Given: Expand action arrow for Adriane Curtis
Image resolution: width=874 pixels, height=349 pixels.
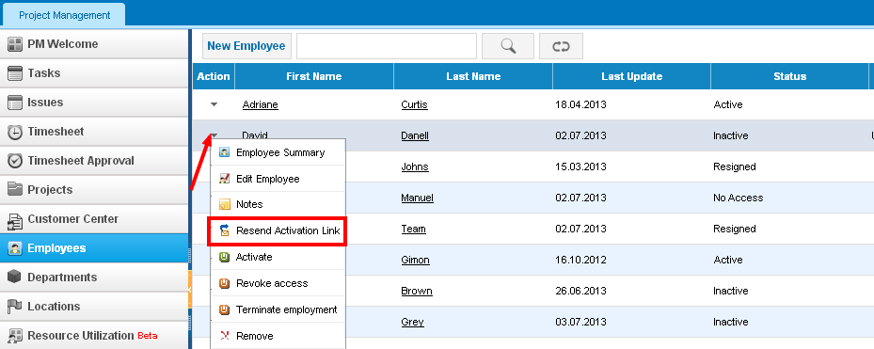Looking at the screenshot, I should click(x=215, y=104).
